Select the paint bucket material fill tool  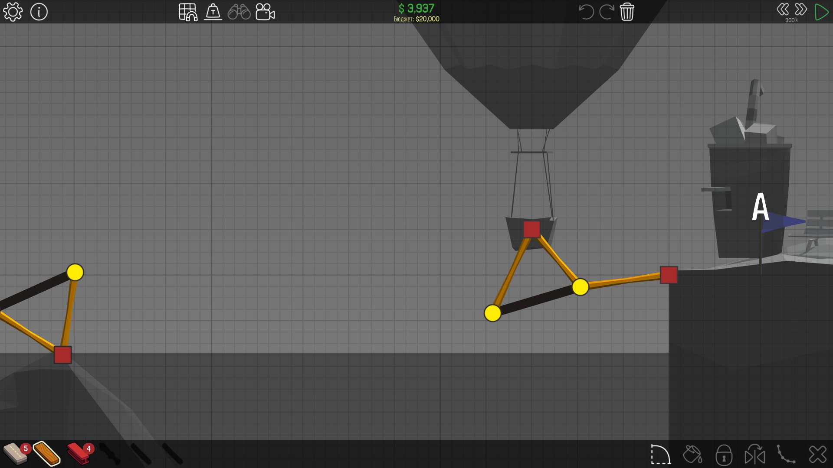click(x=692, y=455)
